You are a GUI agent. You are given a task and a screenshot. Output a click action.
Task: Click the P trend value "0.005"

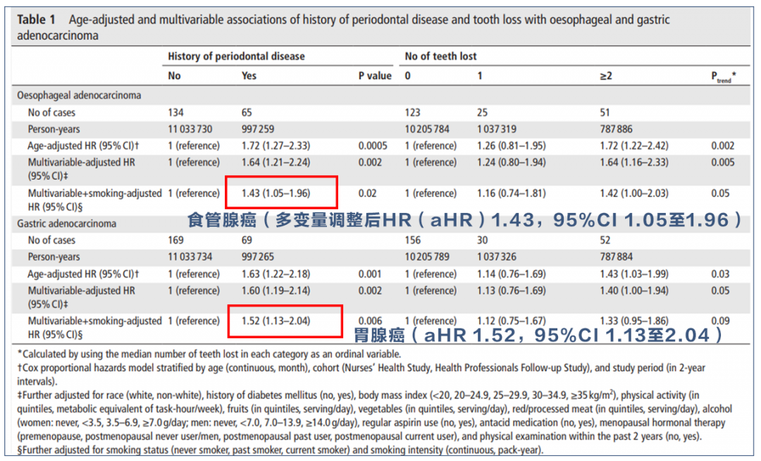(723, 162)
